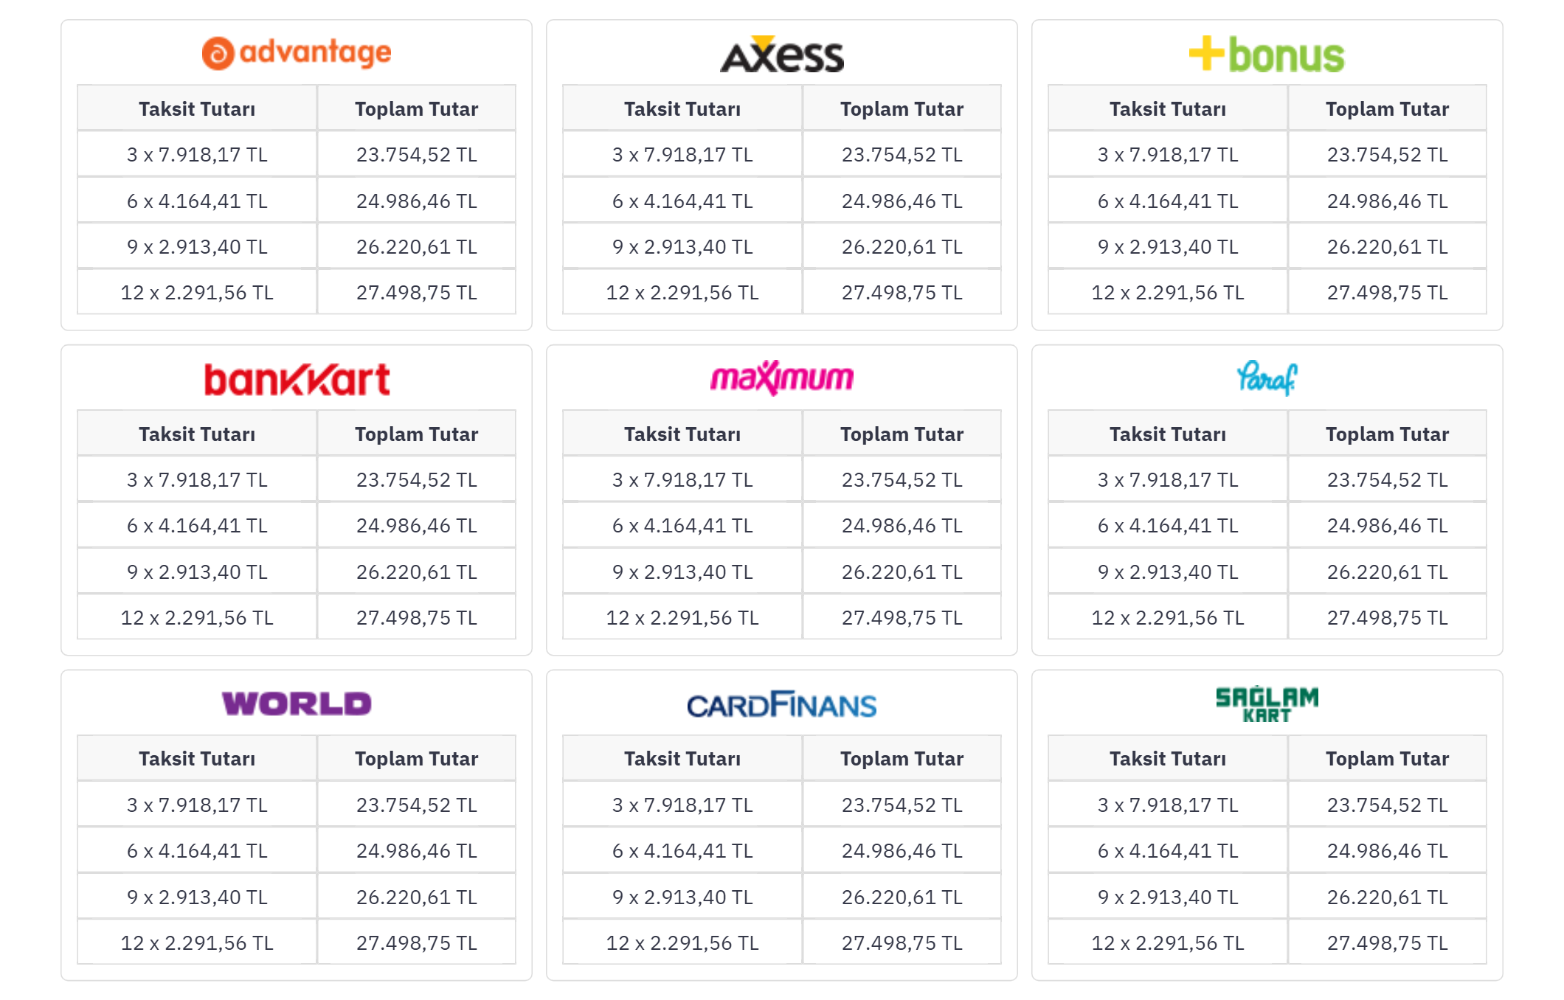
Task: Click the Axess card logo
Action: [x=781, y=55]
